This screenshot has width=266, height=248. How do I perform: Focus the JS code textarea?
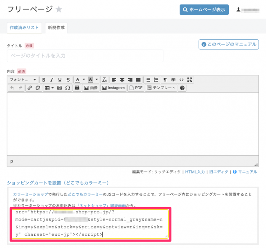coord(90,224)
